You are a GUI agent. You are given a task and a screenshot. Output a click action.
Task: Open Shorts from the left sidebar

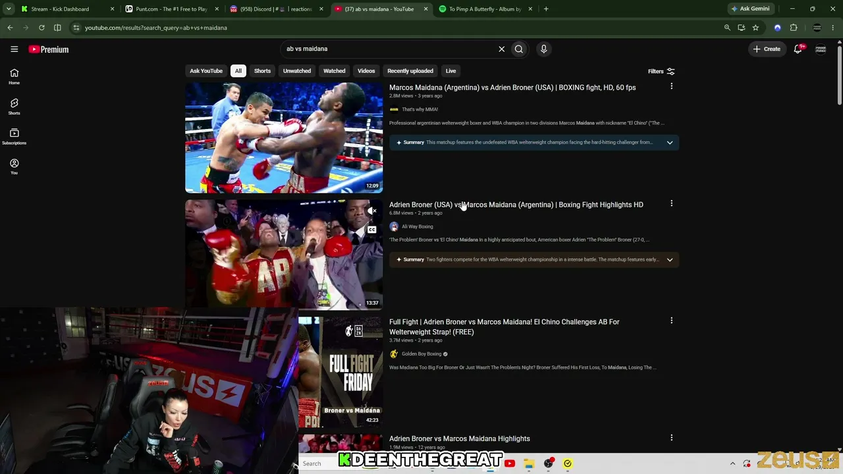[14, 107]
